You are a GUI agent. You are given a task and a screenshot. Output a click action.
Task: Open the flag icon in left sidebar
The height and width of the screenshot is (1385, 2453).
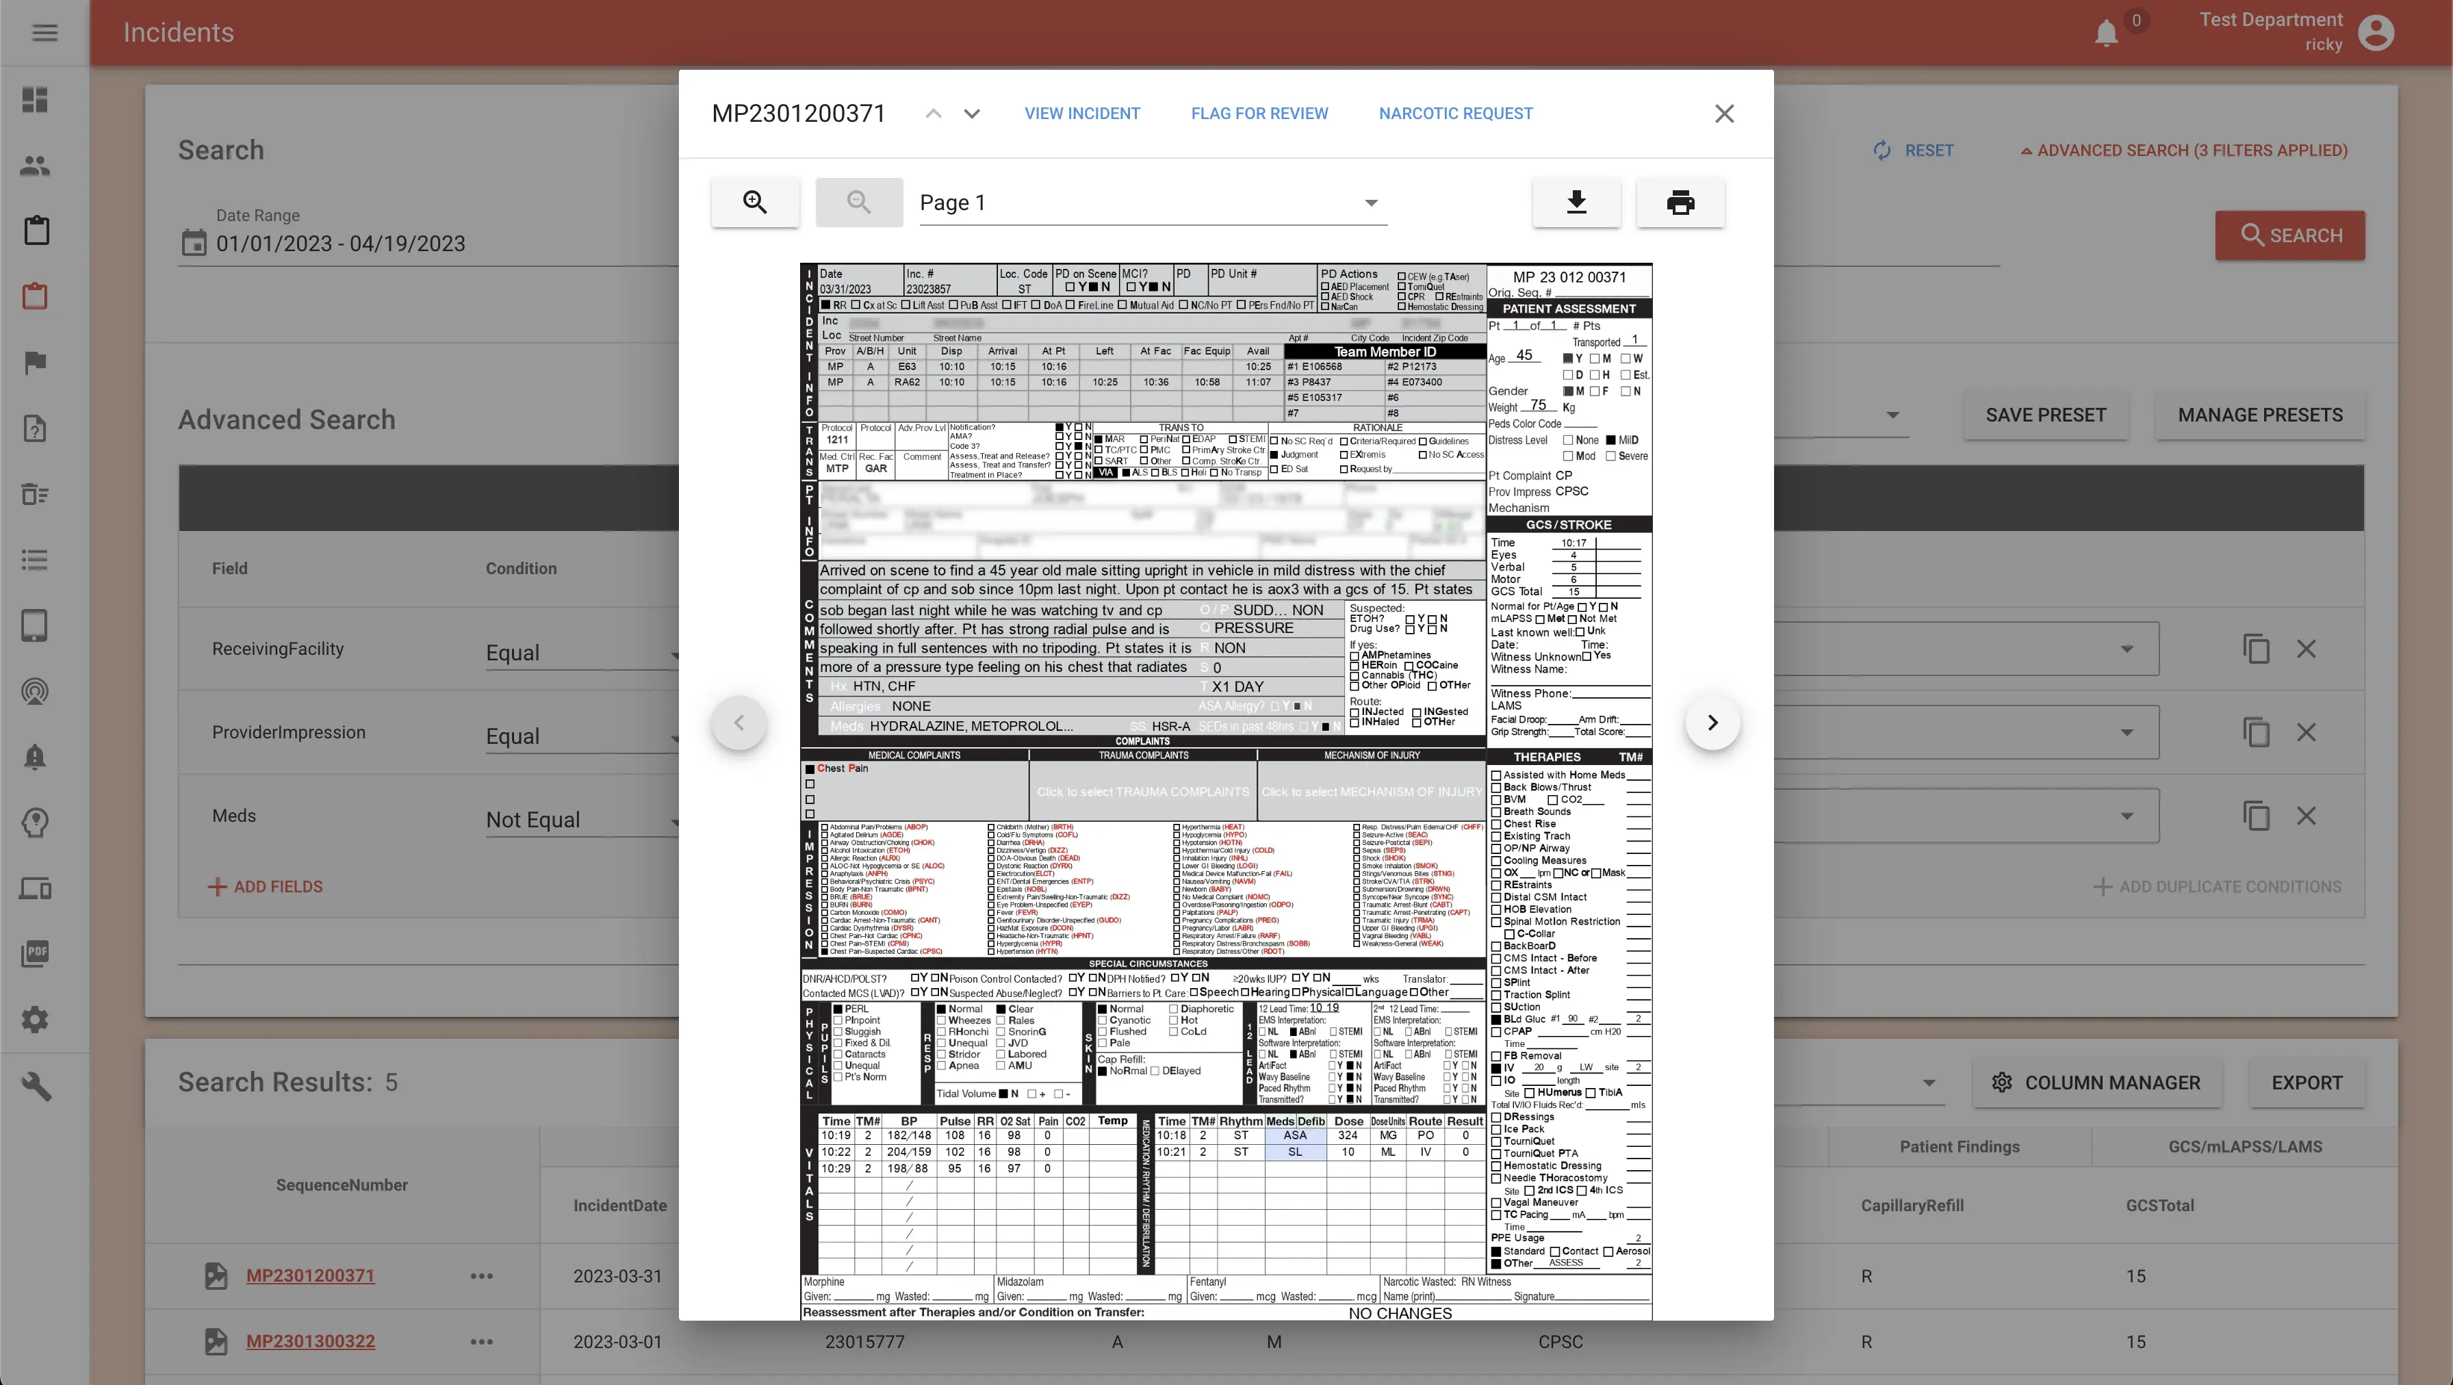point(35,363)
